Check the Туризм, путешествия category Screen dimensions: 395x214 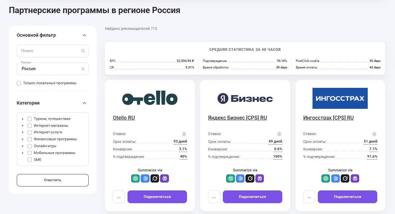pos(30,119)
